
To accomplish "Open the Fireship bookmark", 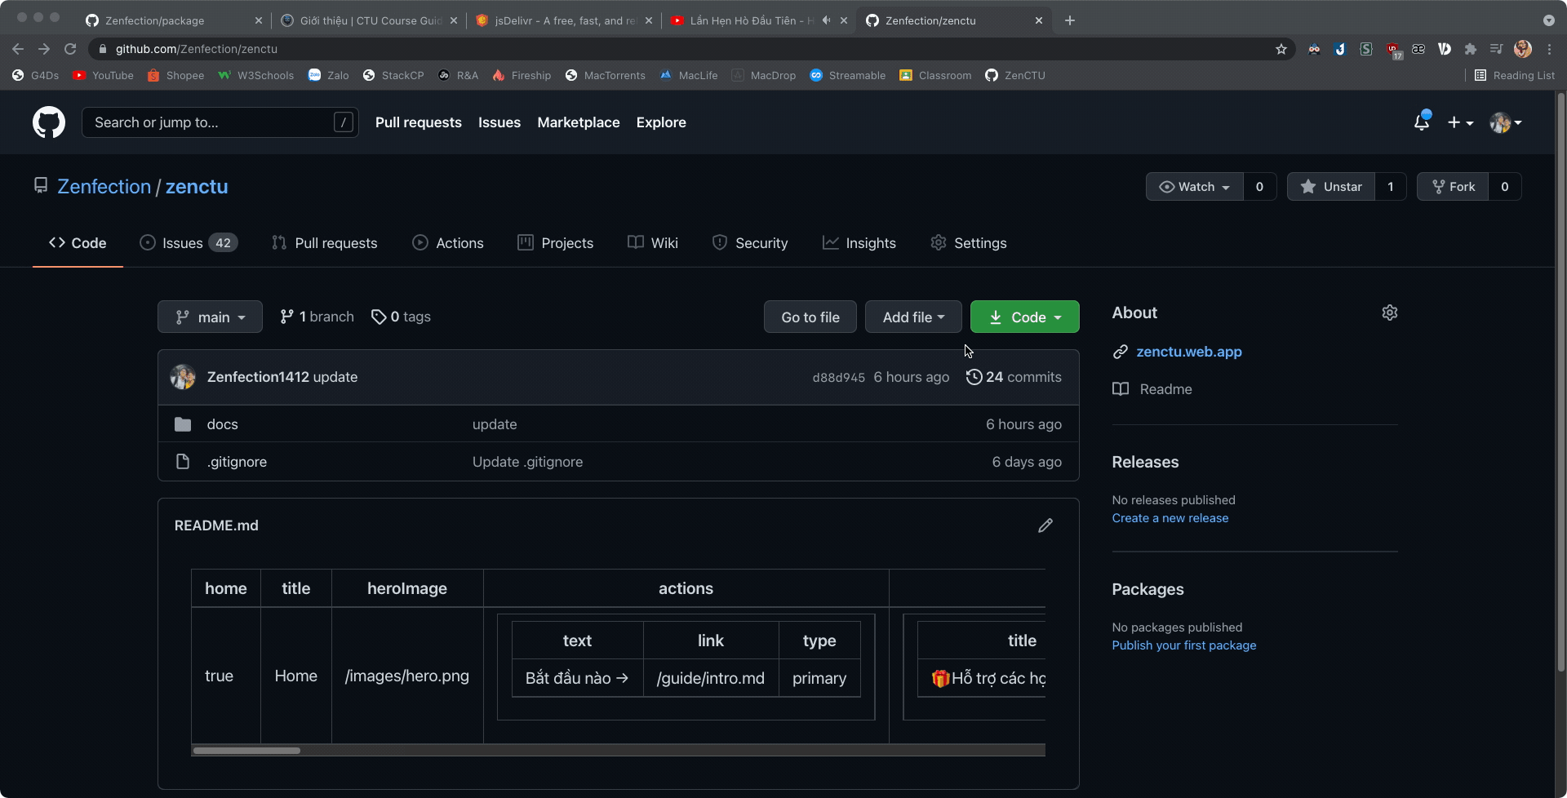I will pyautogui.click(x=522, y=75).
